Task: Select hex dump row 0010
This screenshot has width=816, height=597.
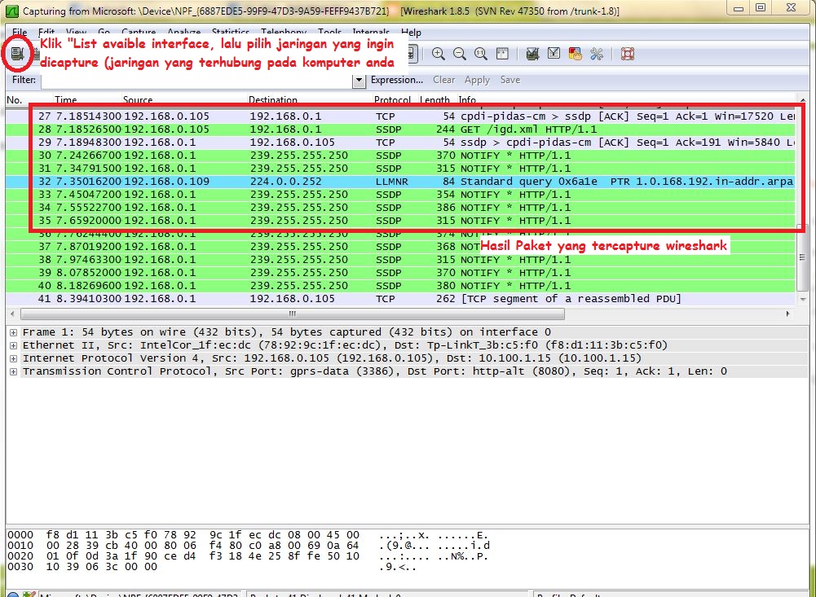Action: [x=249, y=546]
